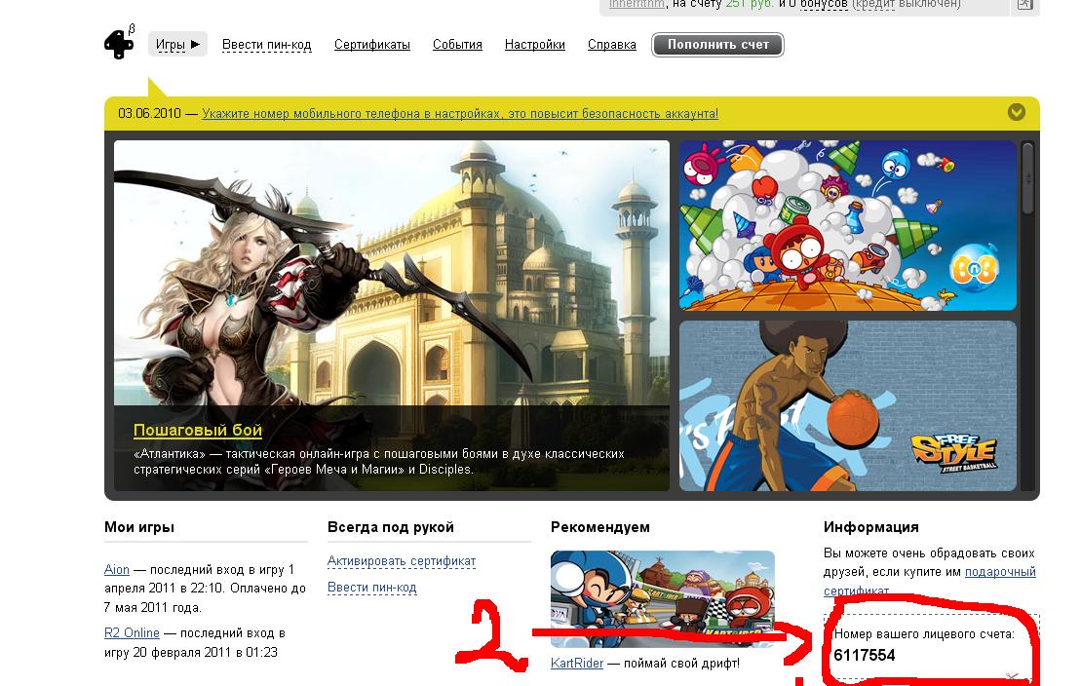Image resolution: width=1081 pixels, height=686 pixels.
Task: Click the Пошаговый бой headline link
Action: click(x=198, y=431)
